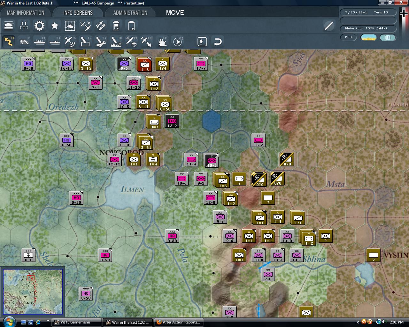Switch to Map Information tab
Image resolution: width=409 pixels, height=327 pixels.
point(26,13)
